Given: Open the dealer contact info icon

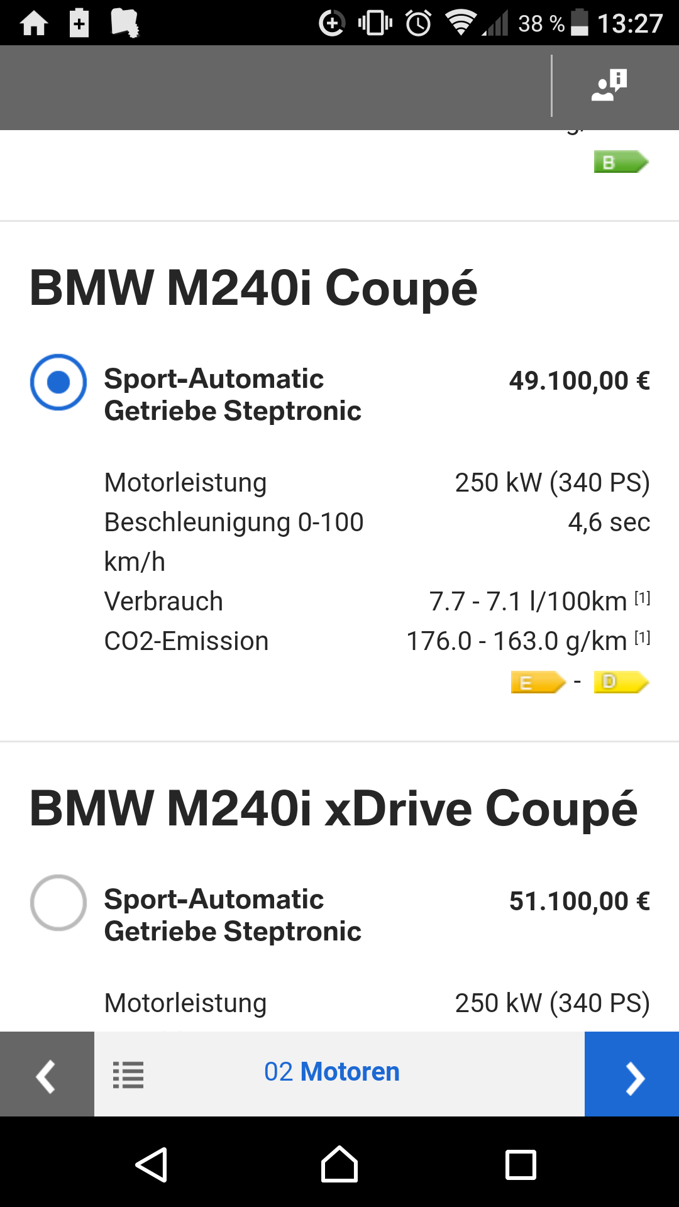Looking at the screenshot, I should tap(609, 85).
